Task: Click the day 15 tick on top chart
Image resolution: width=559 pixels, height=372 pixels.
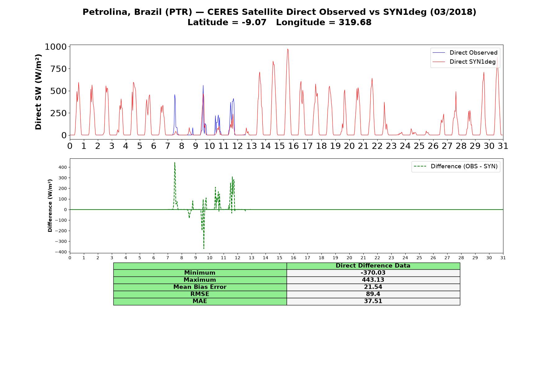Action: click(279, 146)
